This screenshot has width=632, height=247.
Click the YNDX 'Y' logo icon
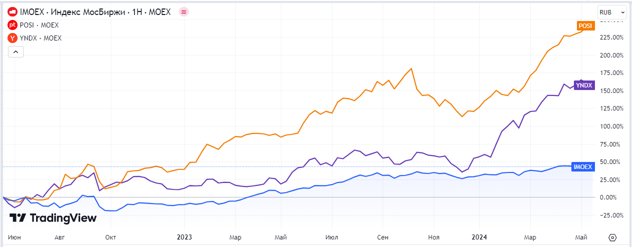point(13,38)
